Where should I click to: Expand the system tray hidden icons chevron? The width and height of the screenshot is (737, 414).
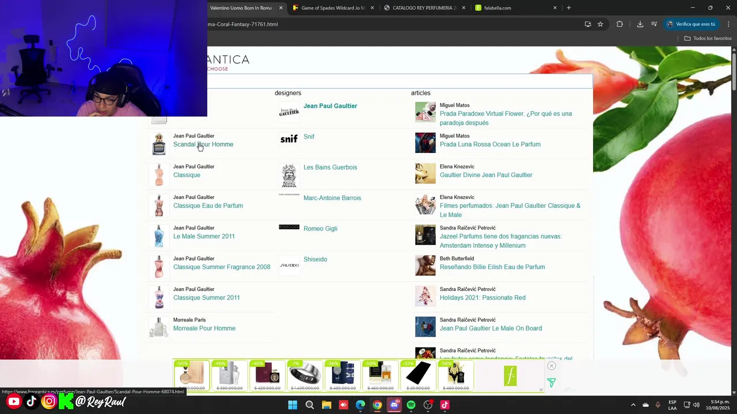(x=633, y=405)
